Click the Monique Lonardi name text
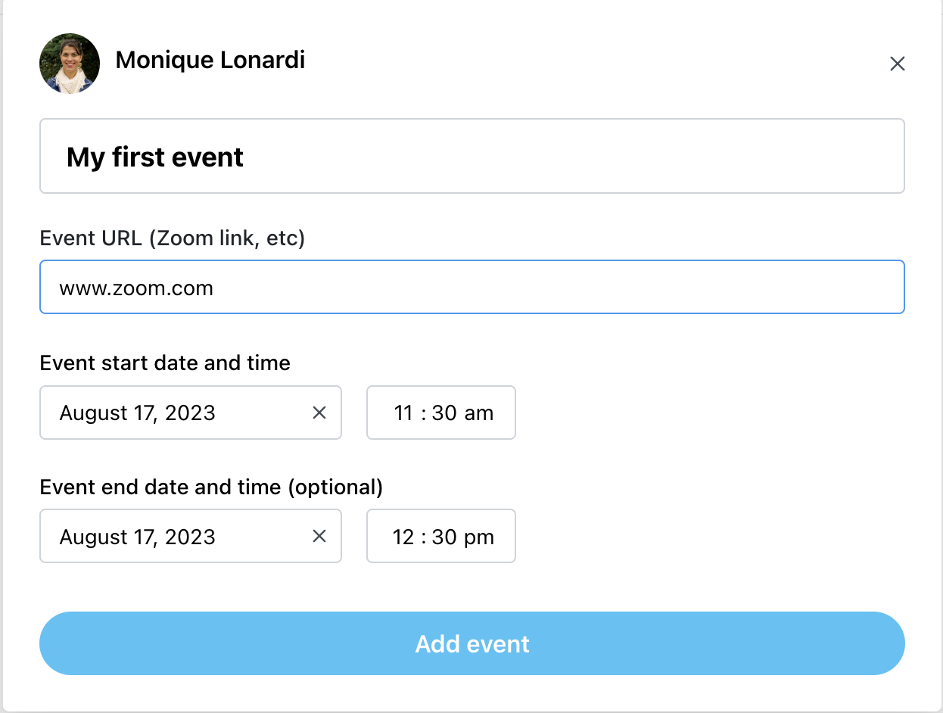 (210, 60)
